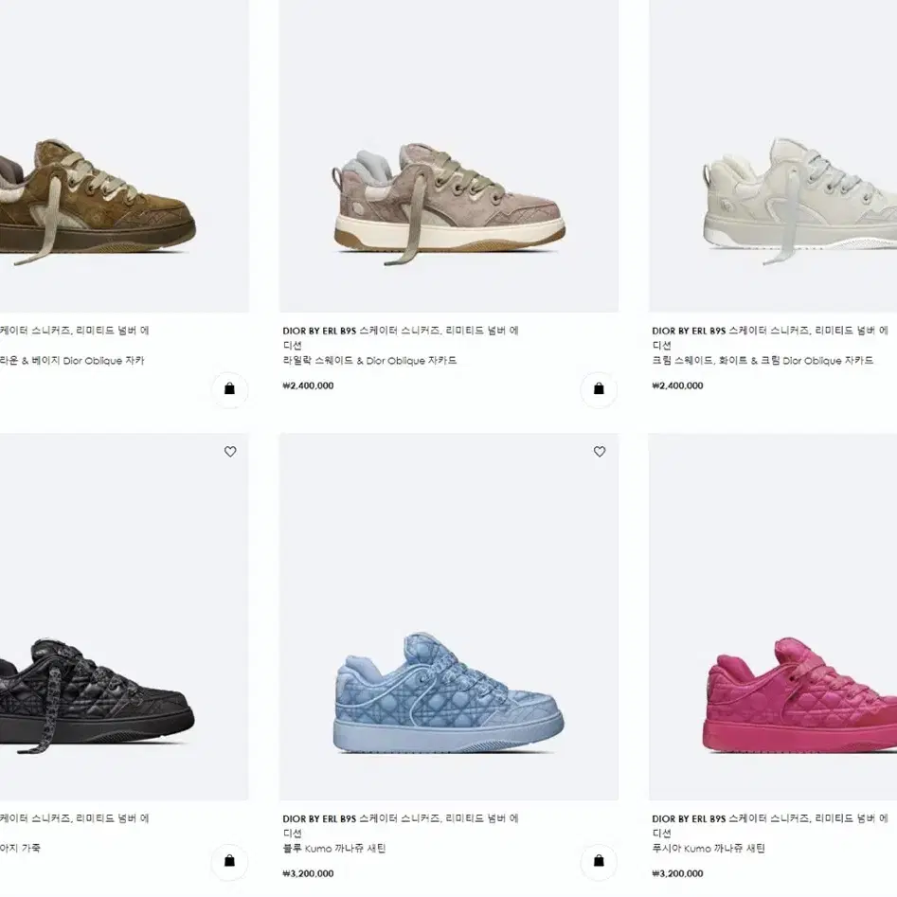Image resolution: width=897 pixels, height=897 pixels.
Task: Open the lilac suede sneaker image
Action: click(449, 155)
